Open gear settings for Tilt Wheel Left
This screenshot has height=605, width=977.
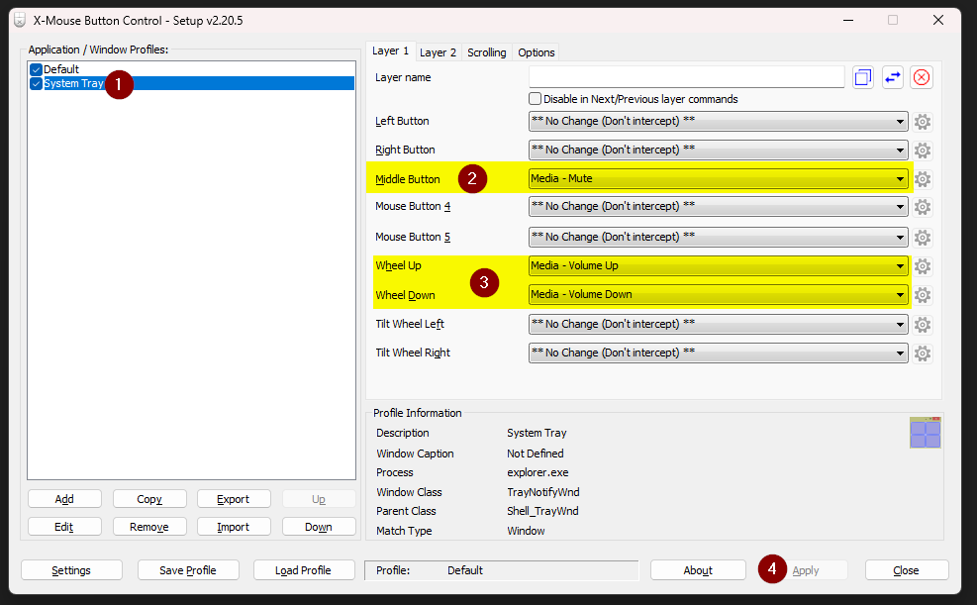click(923, 325)
